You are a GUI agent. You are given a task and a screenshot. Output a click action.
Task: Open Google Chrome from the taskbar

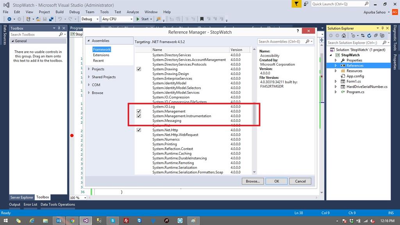click(x=72, y=221)
